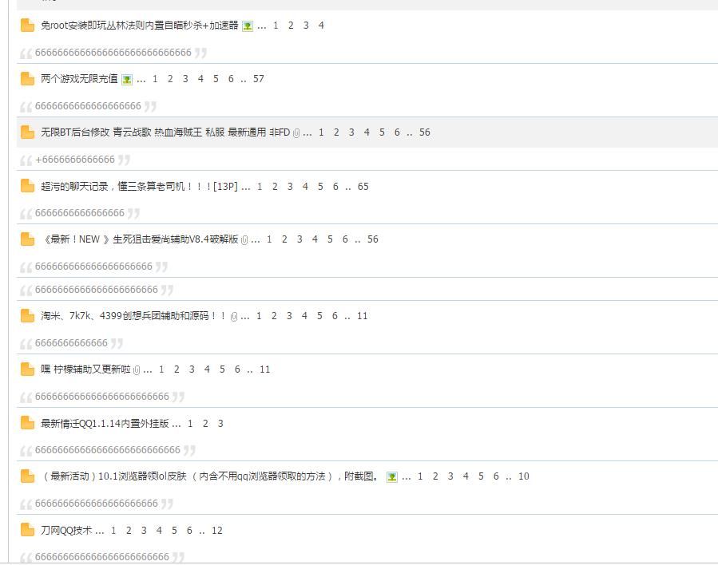Click folder icon beside 刀网QQ技术 thread

(27, 530)
